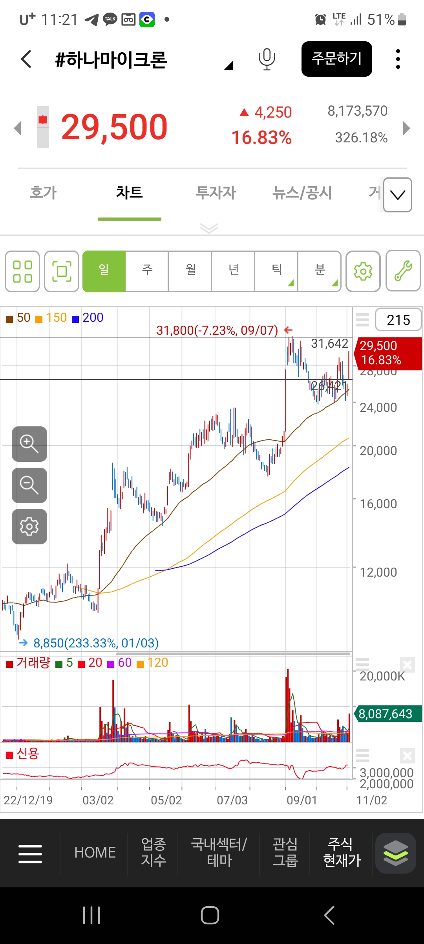Open the gray gear chart overlay settings
The width and height of the screenshot is (424, 944).
[x=29, y=527]
